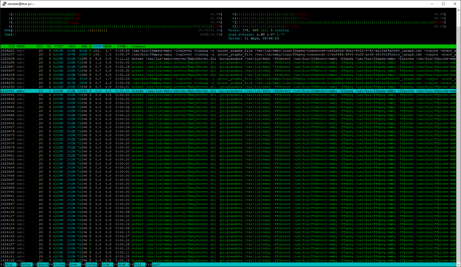461x267 pixels.
Task: Sort by the MEM% column header
Action: point(106,46)
